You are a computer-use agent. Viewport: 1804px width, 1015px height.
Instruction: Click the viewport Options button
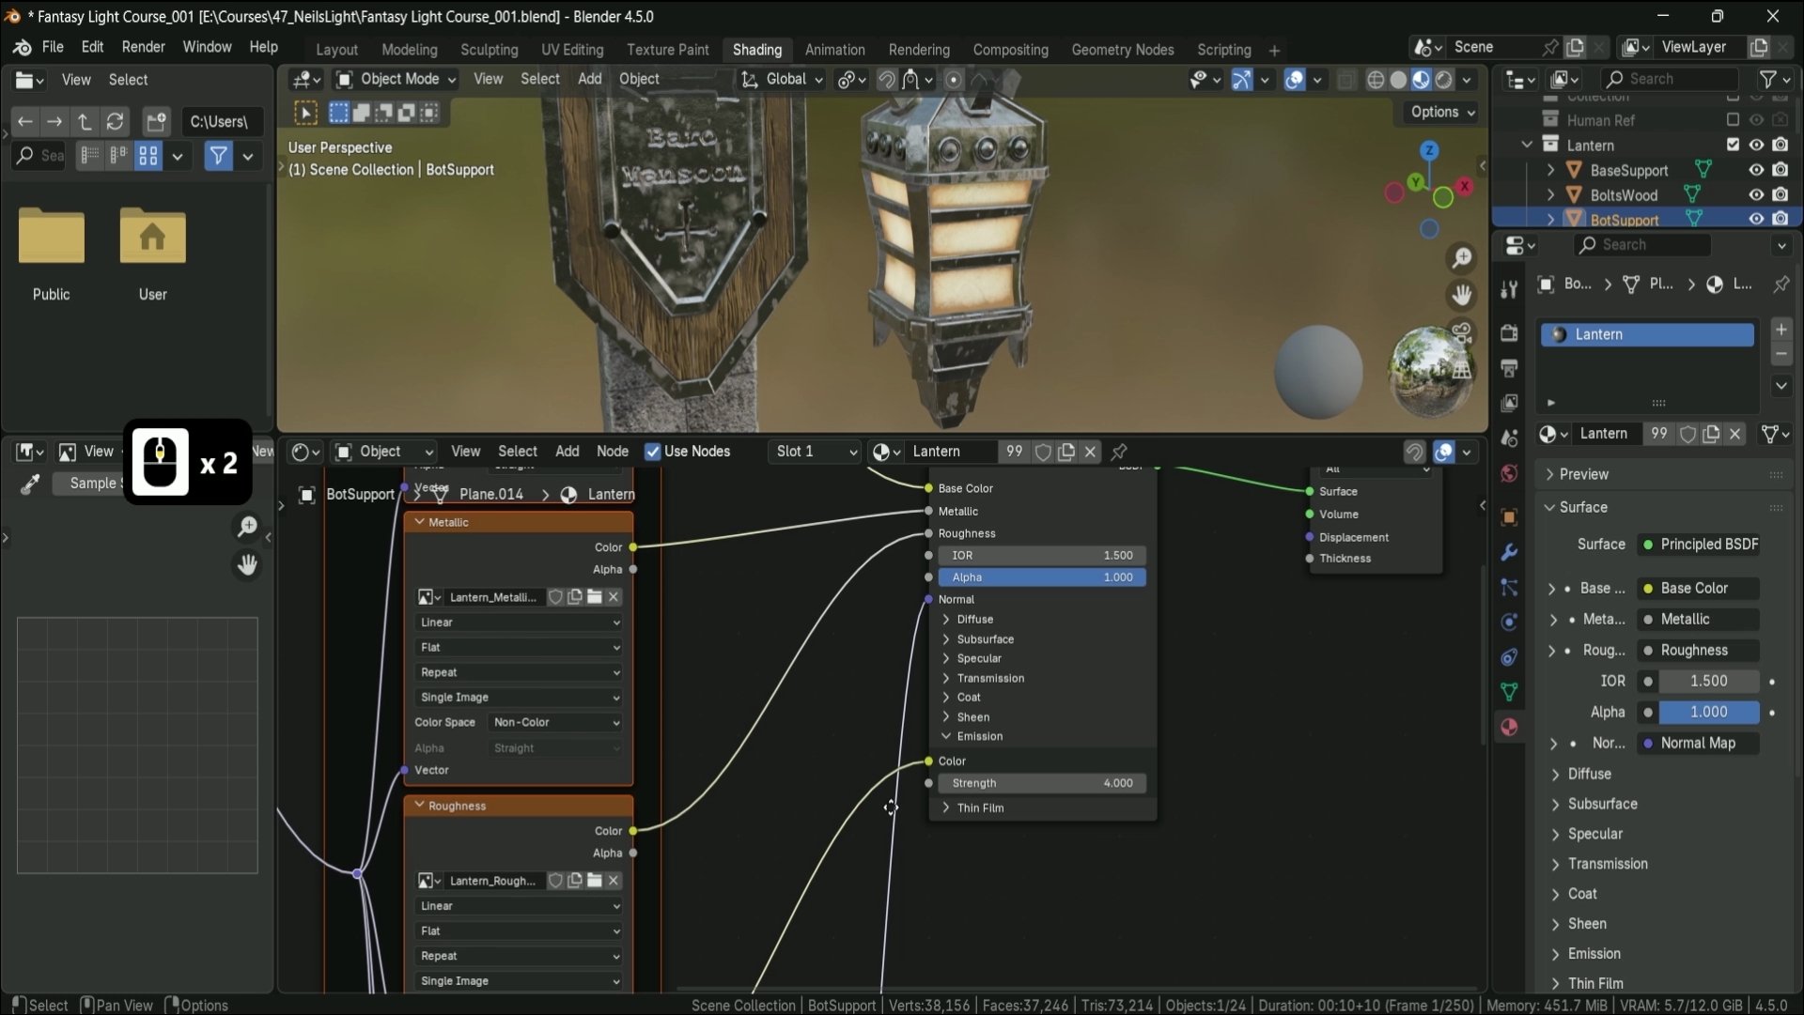click(x=1441, y=112)
